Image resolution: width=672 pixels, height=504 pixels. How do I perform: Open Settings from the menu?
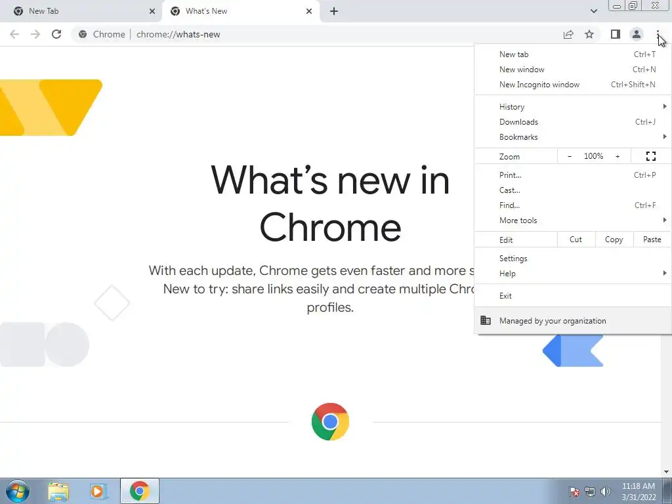click(x=573, y=259)
